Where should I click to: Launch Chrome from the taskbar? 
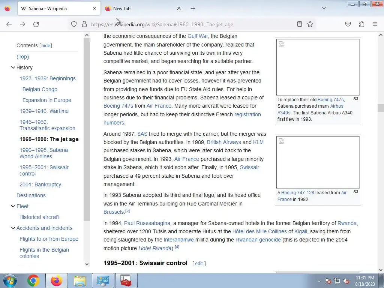(33, 280)
